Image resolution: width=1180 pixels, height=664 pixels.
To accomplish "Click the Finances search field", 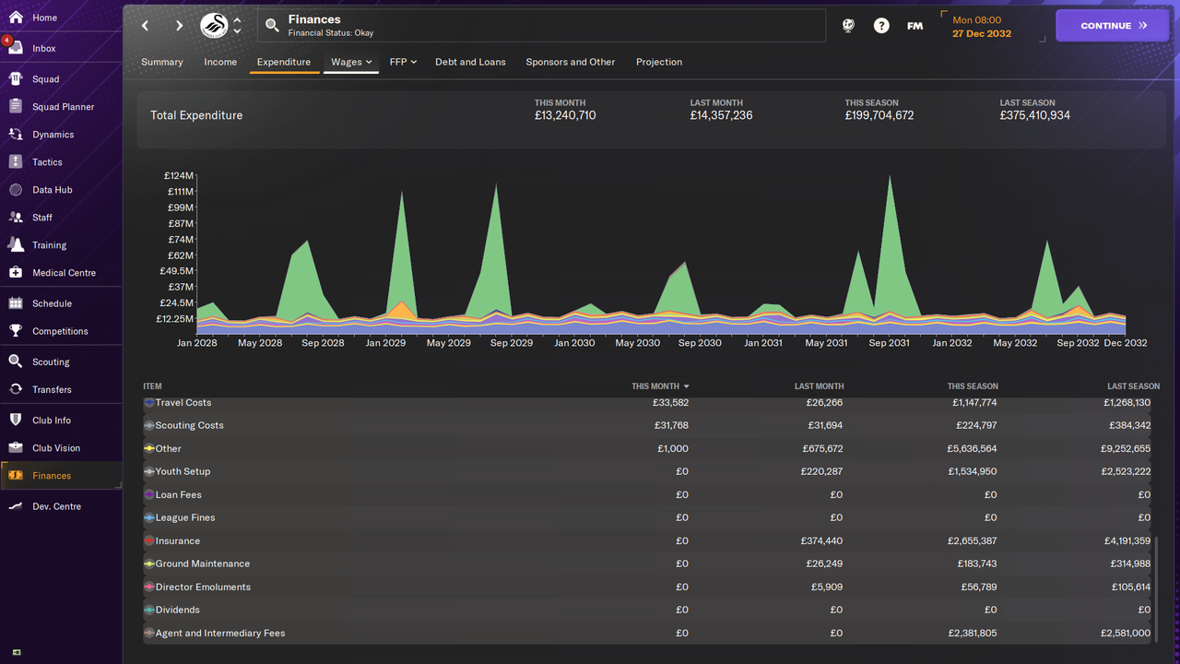I will (x=542, y=26).
